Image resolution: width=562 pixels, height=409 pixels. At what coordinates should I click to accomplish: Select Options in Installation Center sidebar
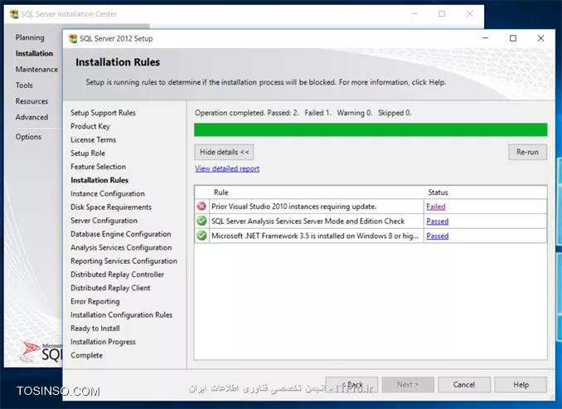[28, 137]
